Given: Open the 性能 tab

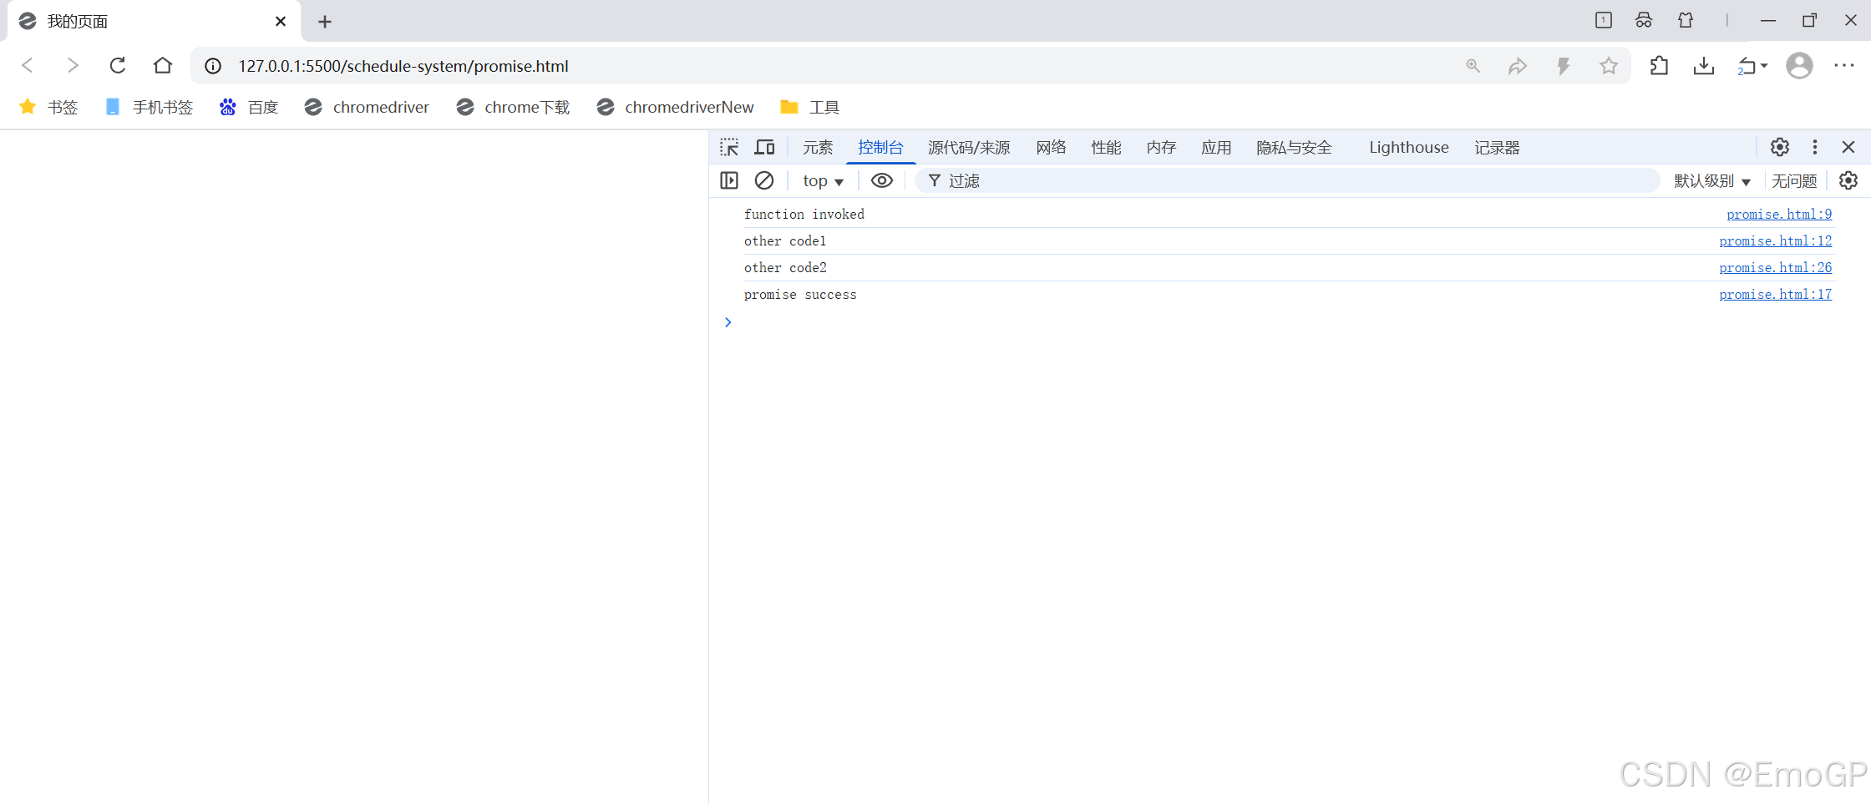Looking at the screenshot, I should pos(1106,148).
